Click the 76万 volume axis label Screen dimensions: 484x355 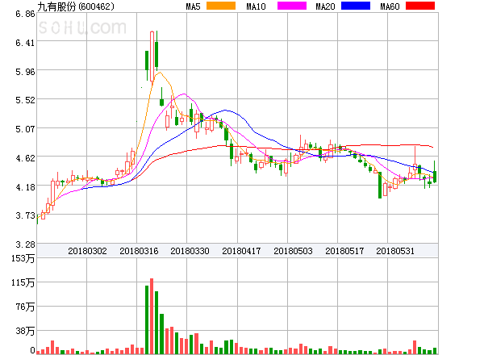point(25,307)
